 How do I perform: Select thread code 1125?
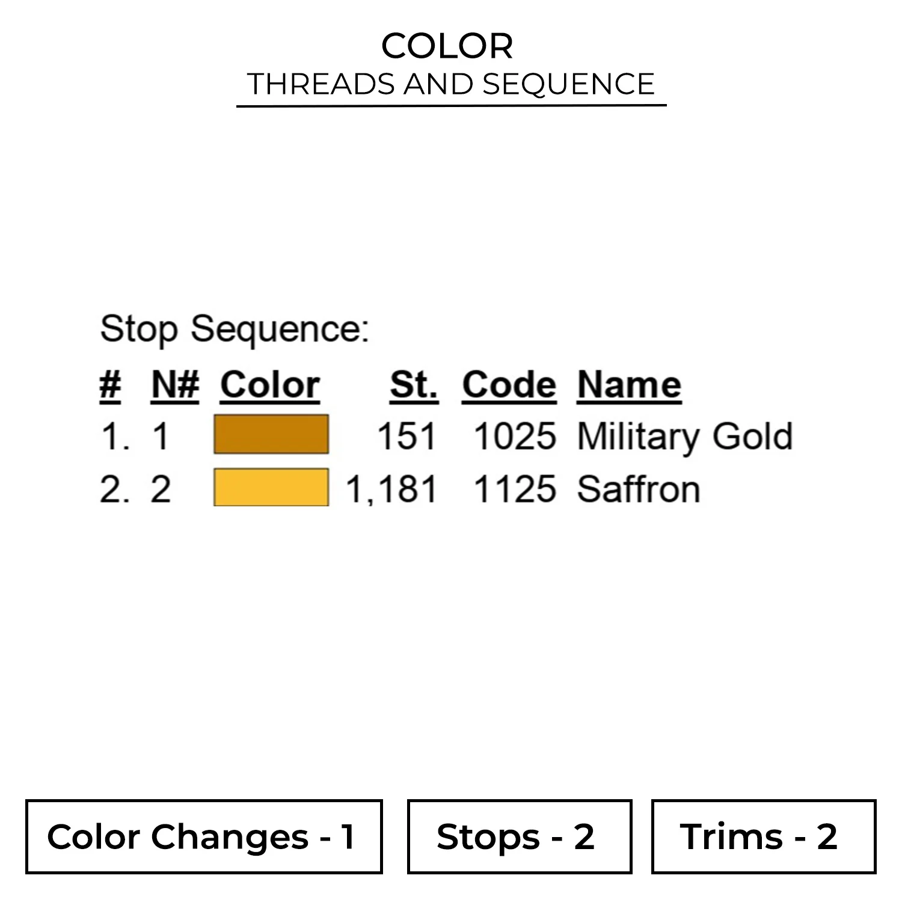[x=515, y=489]
